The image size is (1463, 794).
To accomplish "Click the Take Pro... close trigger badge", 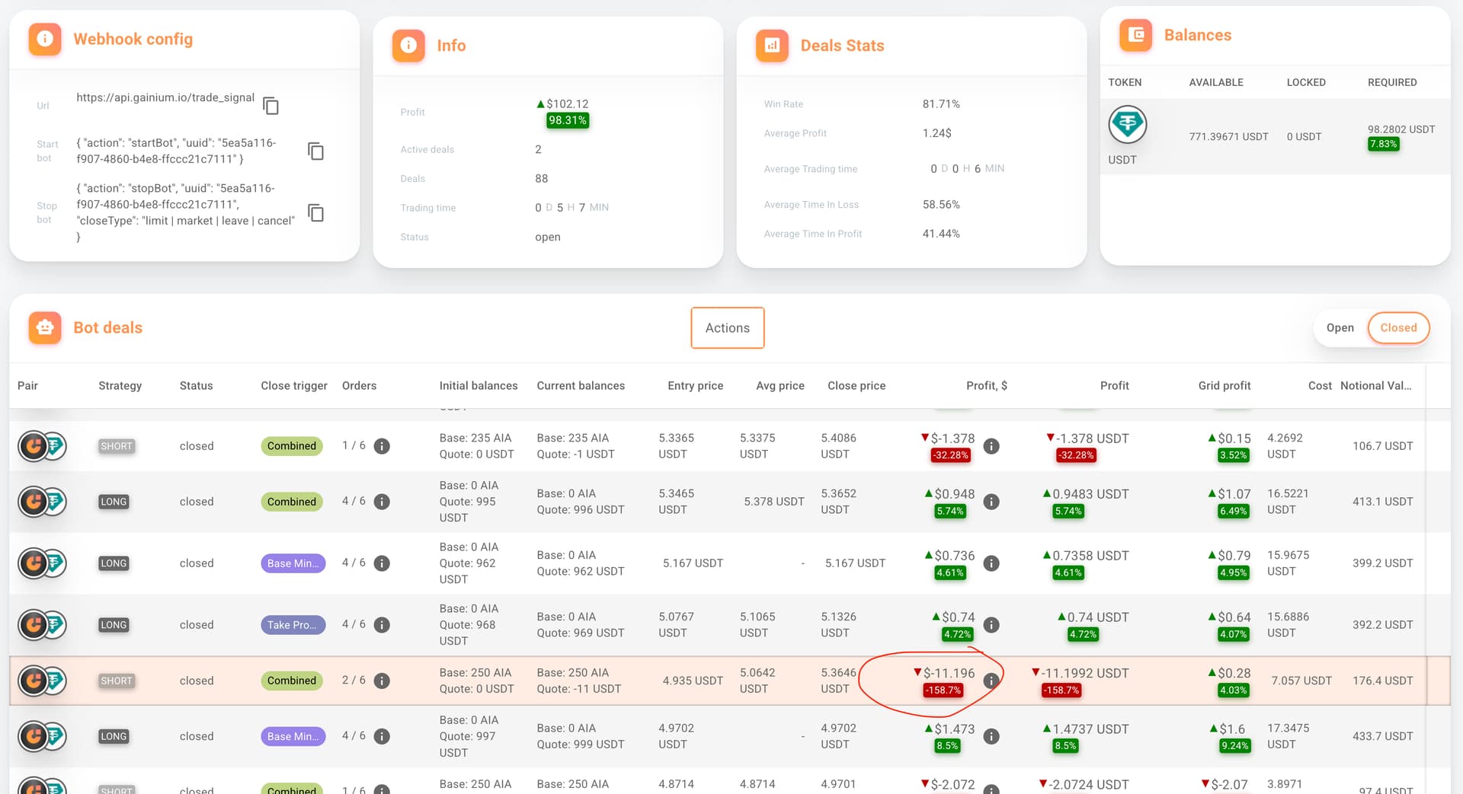I will click(x=293, y=625).
